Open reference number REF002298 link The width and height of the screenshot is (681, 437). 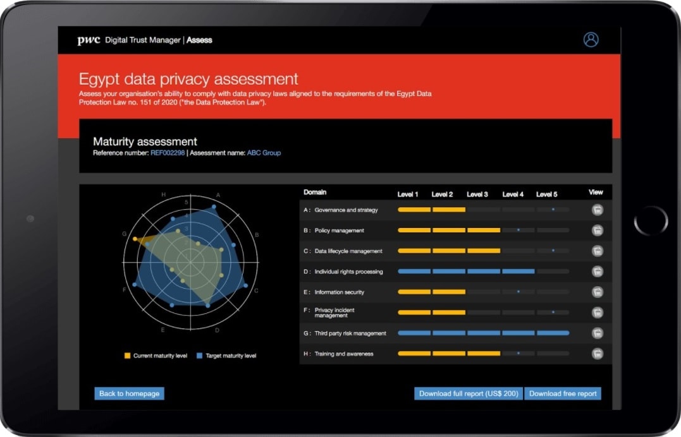(x=168, y=153)
